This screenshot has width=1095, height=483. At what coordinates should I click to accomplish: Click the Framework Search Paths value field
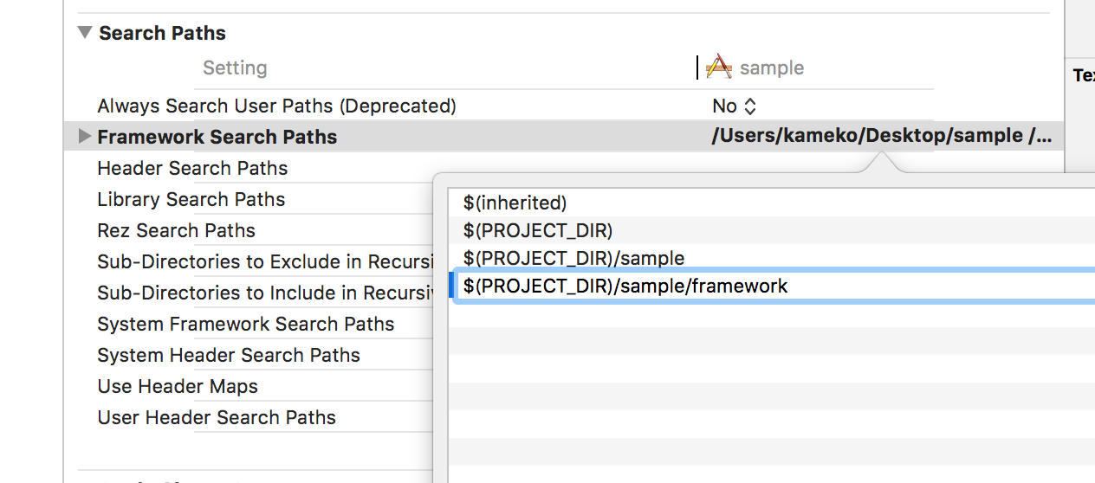point(881,137)
